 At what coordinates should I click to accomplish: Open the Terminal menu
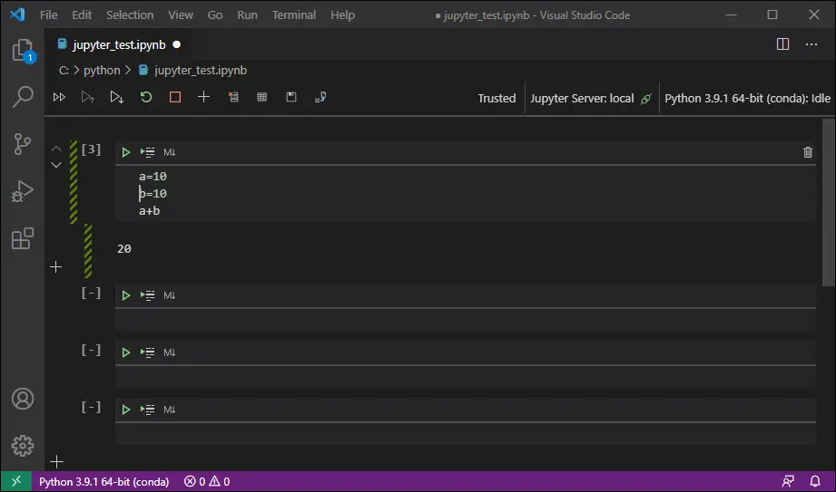294,14
